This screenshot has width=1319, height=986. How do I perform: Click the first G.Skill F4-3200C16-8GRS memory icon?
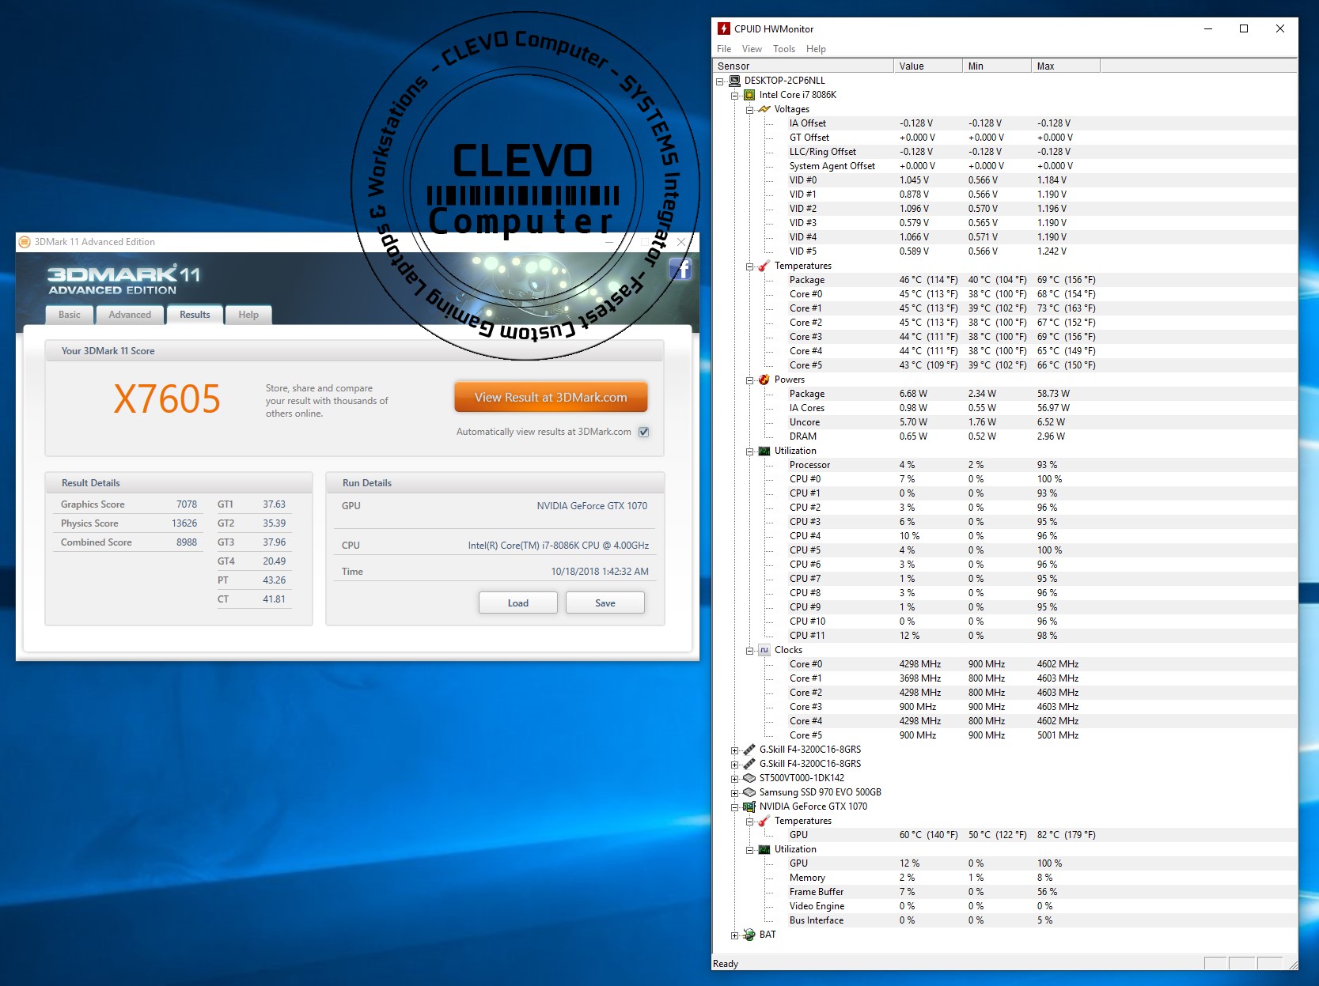coord(749,750)
